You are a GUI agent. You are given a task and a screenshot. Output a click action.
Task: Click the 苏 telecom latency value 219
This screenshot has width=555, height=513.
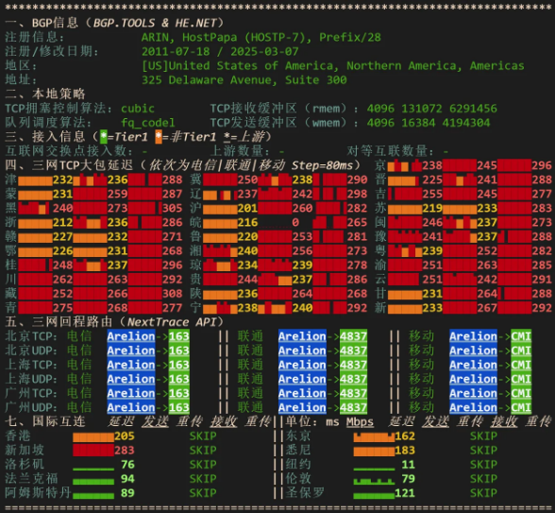[x=432, y=208]
